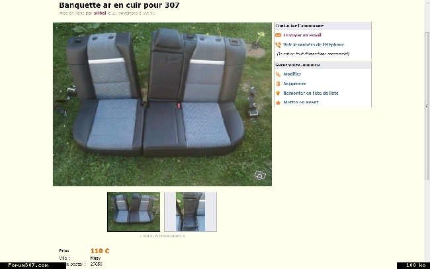Click the vertical page scrollbar thumb
This screenshot has width=430, height=269.
pos(427,106)
